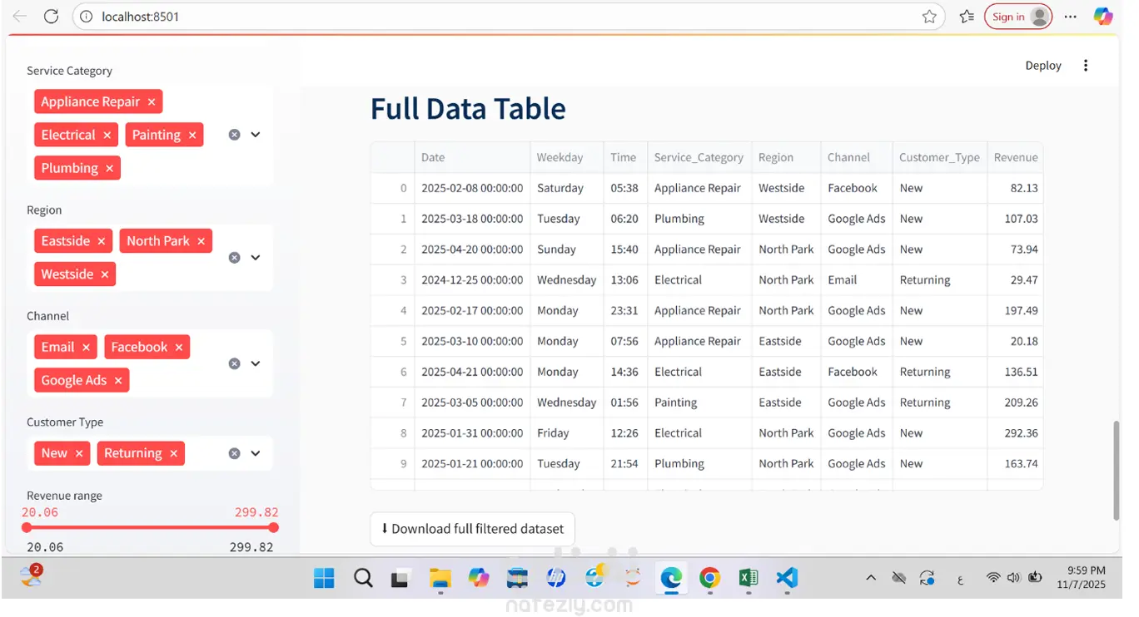Image resolution: width=1139 pixels, height=617 pixels.
Task: Reload the page in the browser
Action: tap(51, 17)
